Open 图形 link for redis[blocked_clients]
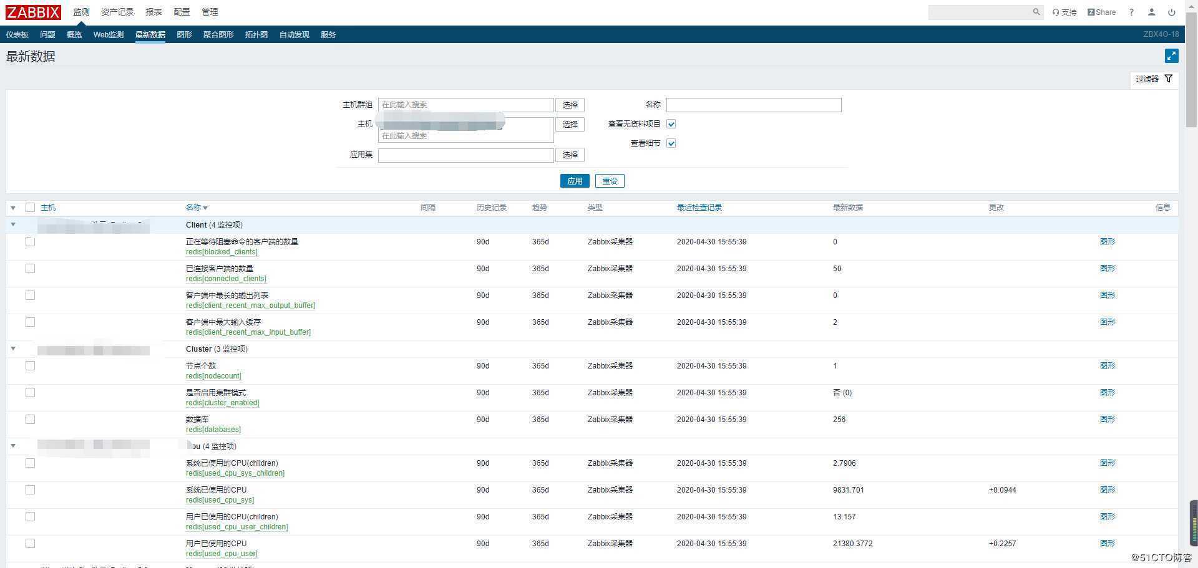Screen dimensions: 1198x568 (x=1108, y=242)
